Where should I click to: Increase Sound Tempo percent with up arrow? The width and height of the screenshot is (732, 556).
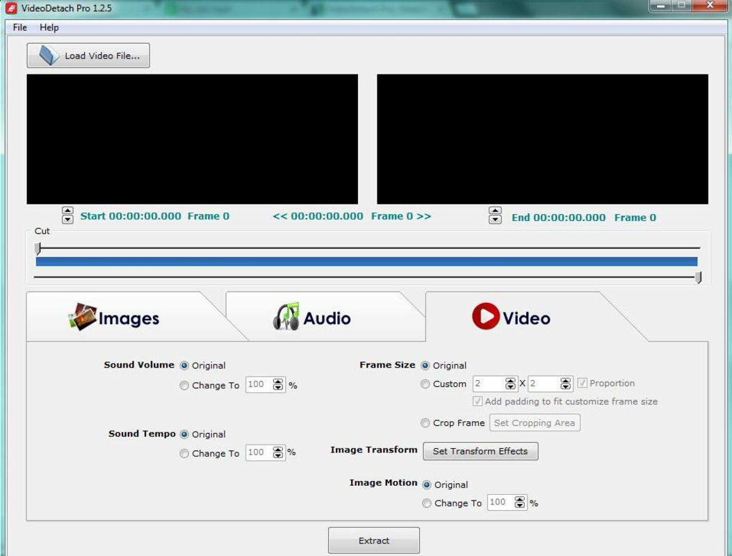(278, 450)
